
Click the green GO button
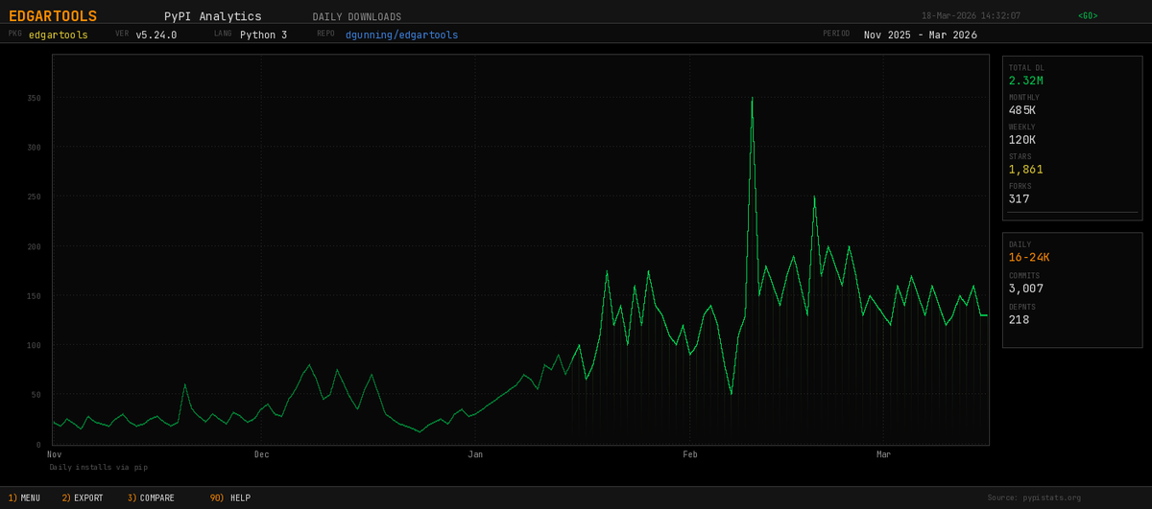tap(1088, 15)
